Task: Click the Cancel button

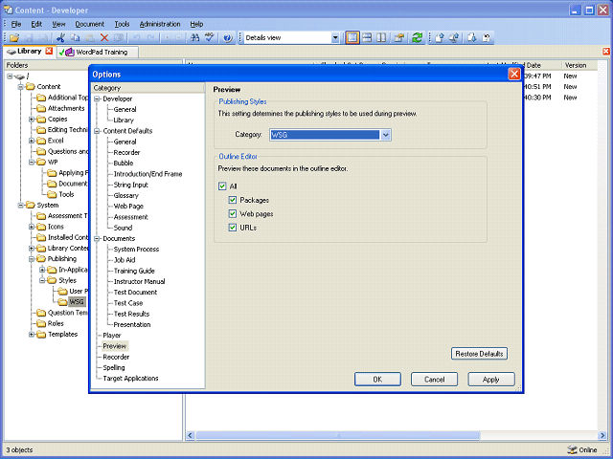Action: (x=434, y=379)
